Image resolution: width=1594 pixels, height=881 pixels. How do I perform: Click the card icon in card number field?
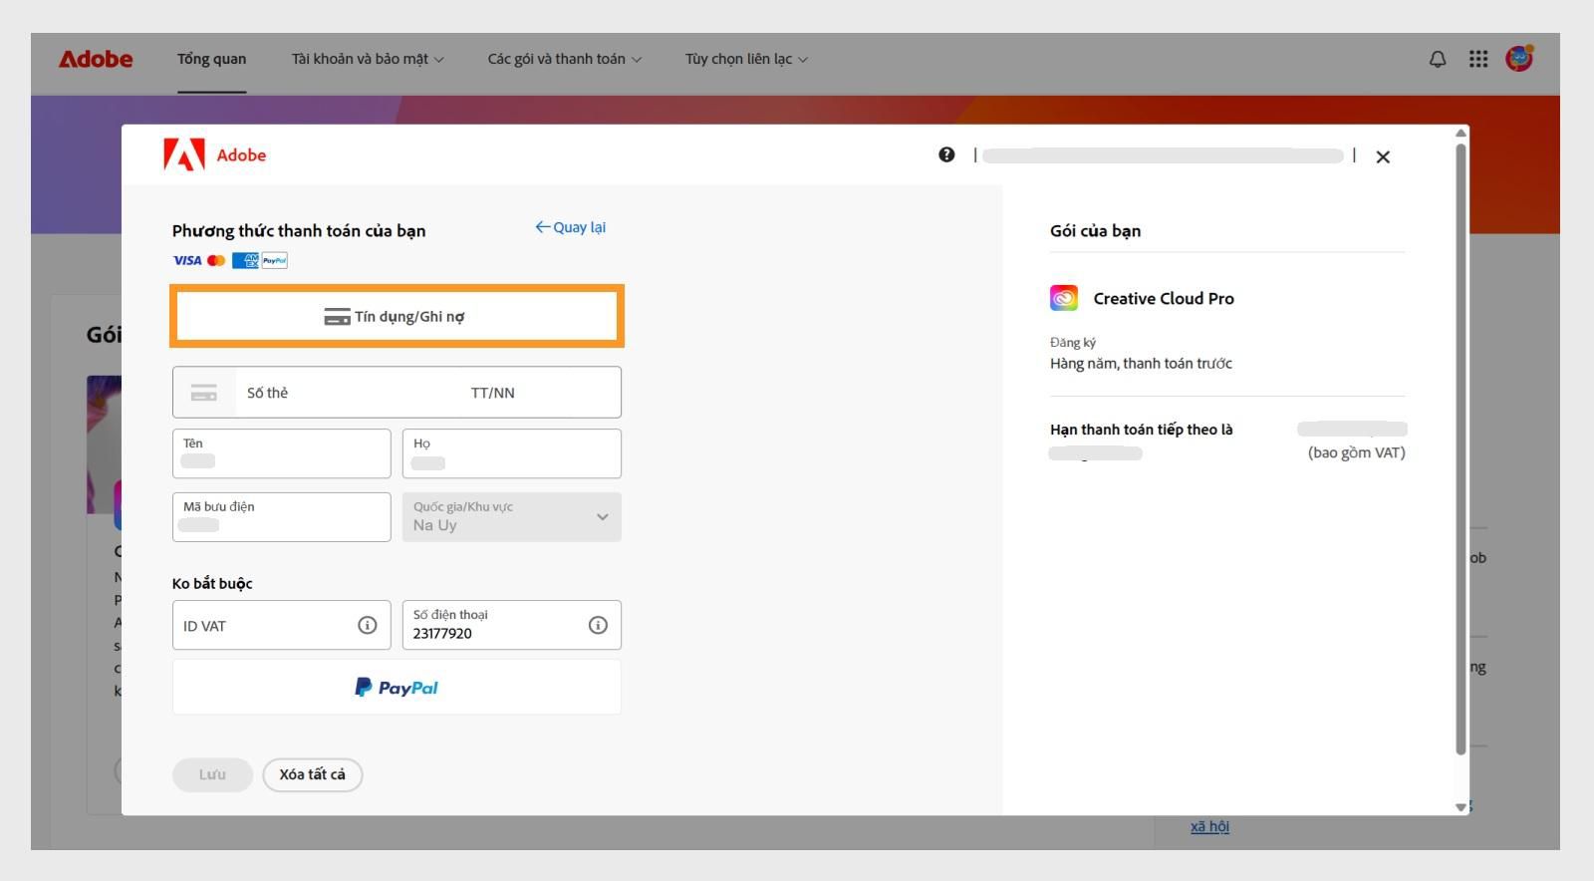tap(204, 393)
